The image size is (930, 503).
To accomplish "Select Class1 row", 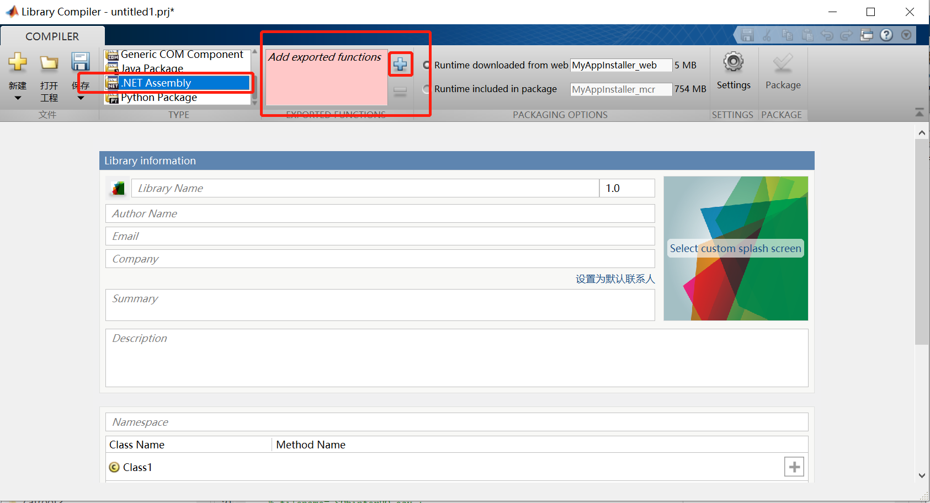I will coord(457,467).
